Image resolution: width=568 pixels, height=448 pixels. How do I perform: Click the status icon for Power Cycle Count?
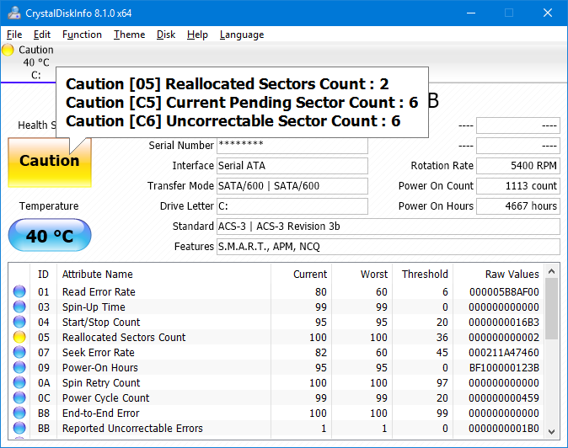(19, 398)
